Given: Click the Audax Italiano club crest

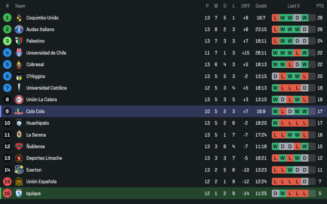Looking at the screenshot, I should [x=19, y=29].
